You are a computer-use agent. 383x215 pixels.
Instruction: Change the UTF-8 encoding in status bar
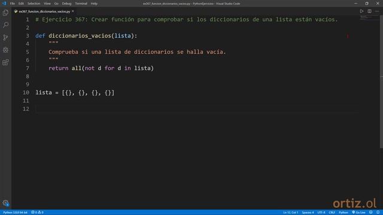321,213
